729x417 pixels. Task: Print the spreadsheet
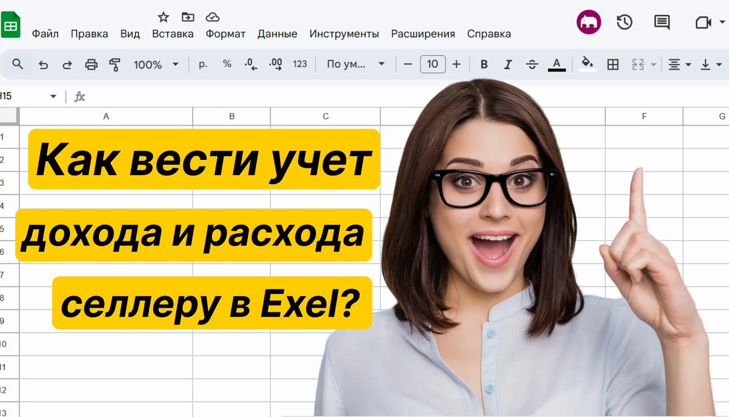coord(91,64)
